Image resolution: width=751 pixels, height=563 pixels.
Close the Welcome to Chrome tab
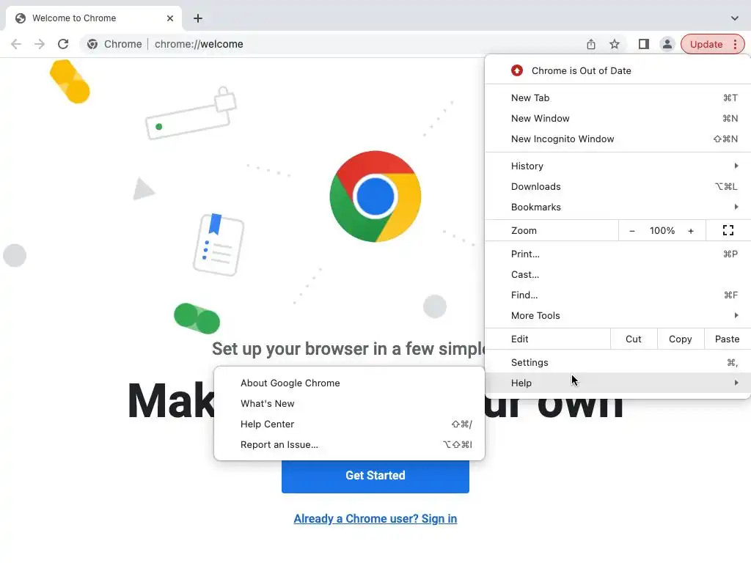tap(170, 18)
